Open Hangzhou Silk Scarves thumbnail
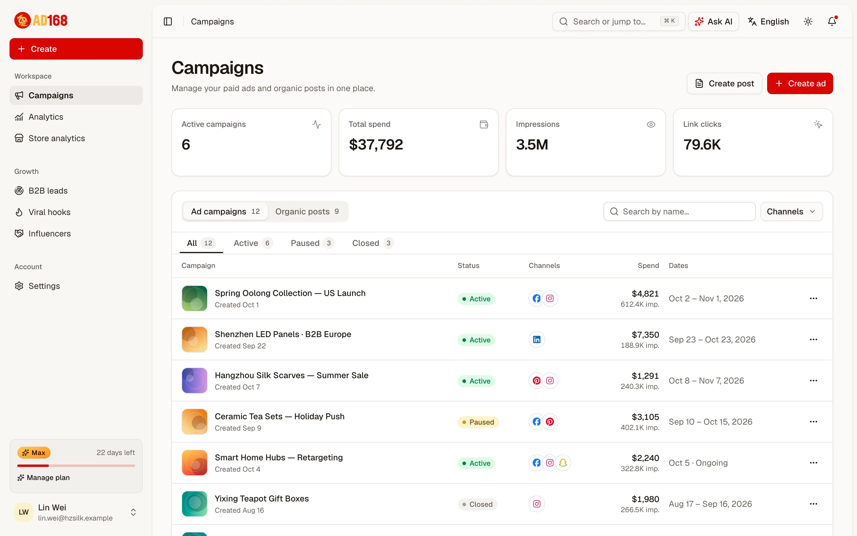Viewport: 857px width, 536px height. [x=194, y=381]
